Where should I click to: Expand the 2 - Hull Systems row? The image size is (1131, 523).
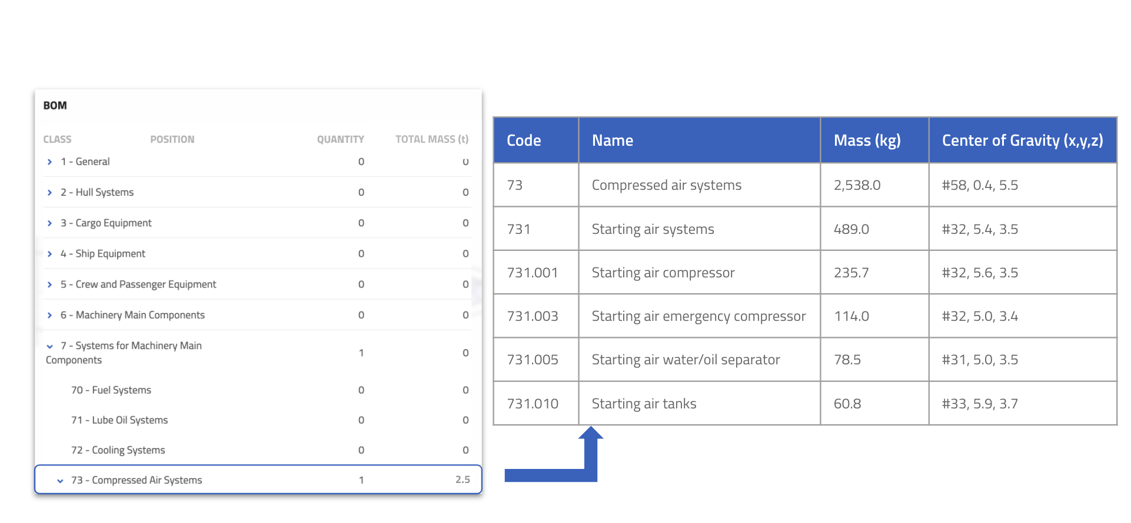click(49, 192)
